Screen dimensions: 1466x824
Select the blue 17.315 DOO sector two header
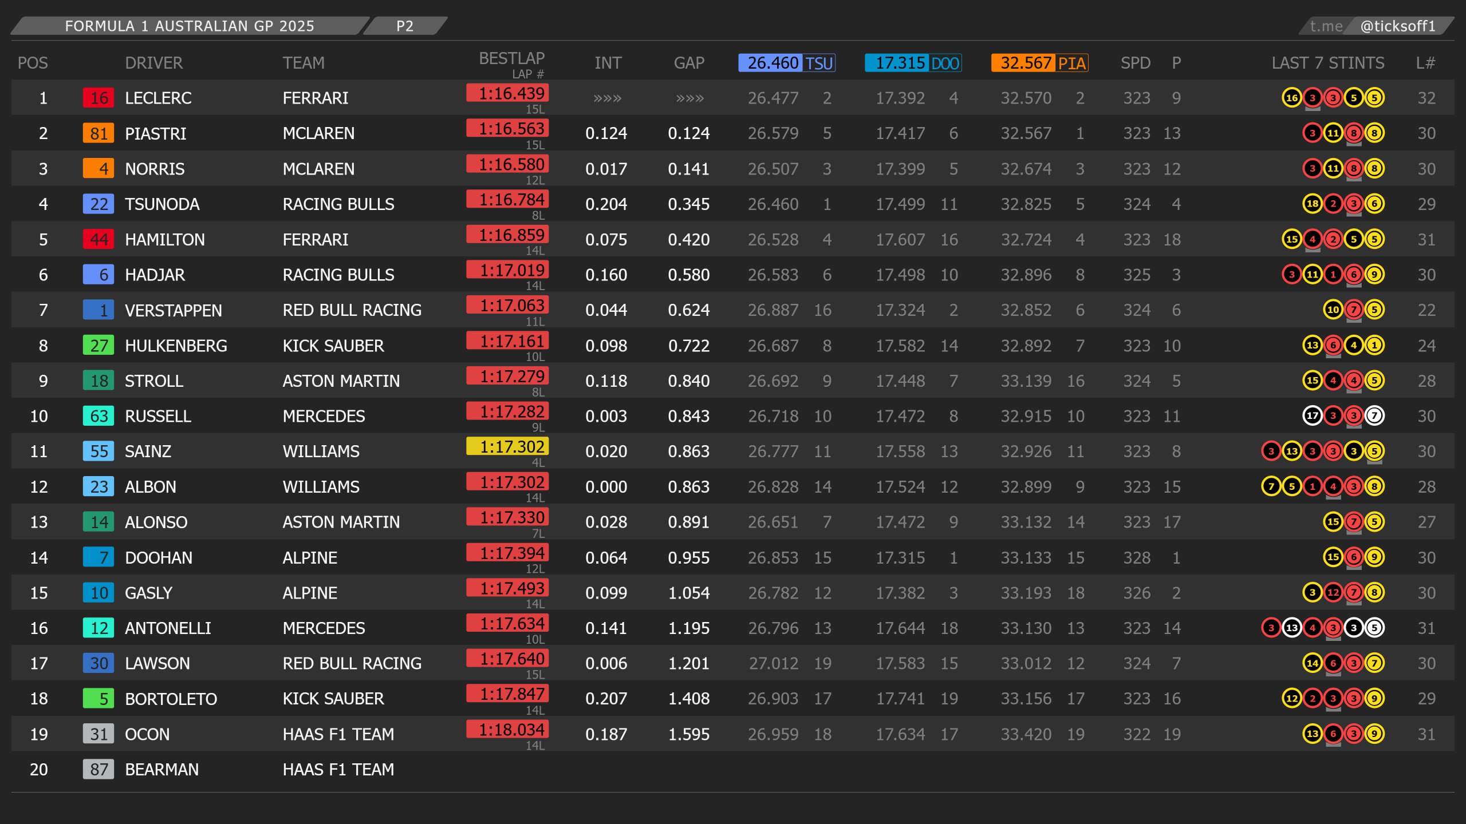pyautogui.click(x=913, y=63)
